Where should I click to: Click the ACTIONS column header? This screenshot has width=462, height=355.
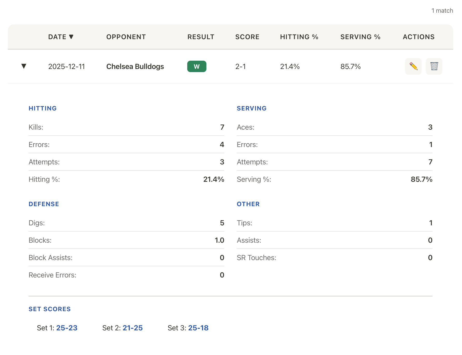[x=418, y=37]
